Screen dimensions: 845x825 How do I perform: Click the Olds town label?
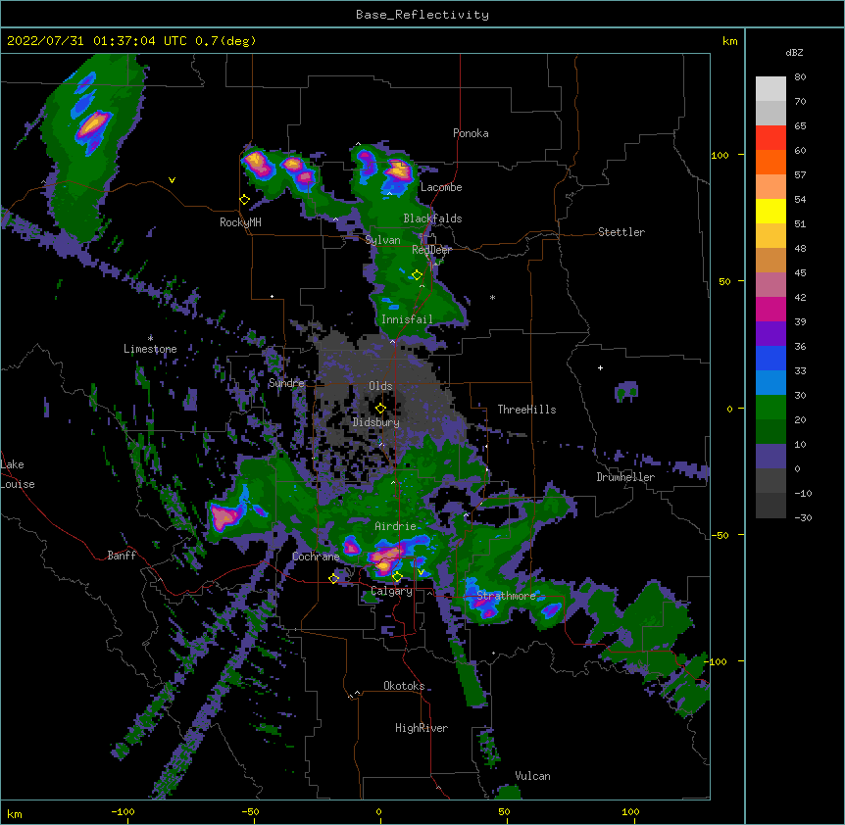pyautogui.click(x=380, y=386)
